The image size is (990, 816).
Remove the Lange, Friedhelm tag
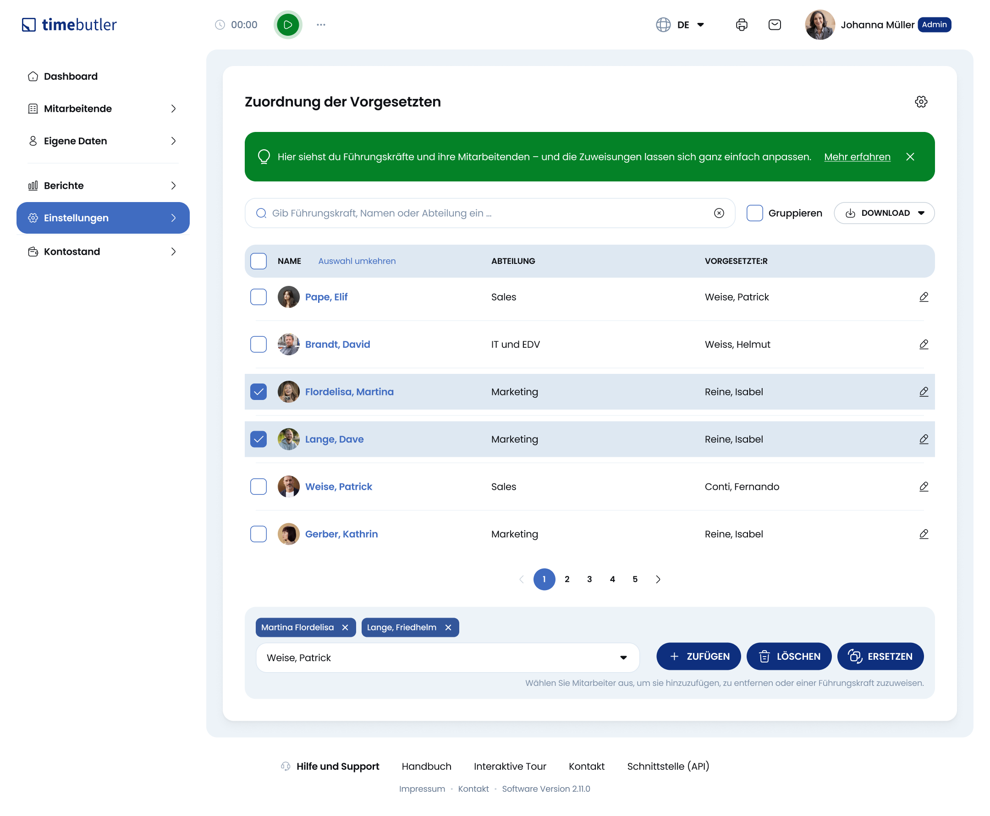click(x=448, y=628)
